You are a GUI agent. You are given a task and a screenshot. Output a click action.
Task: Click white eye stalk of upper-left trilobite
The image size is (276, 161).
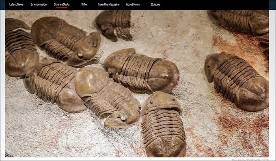point(80,55)
